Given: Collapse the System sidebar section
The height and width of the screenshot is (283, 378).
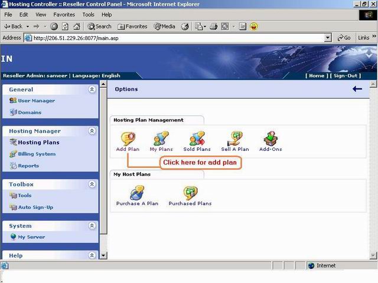Looking at the screenshot, I should coord(92,226).
